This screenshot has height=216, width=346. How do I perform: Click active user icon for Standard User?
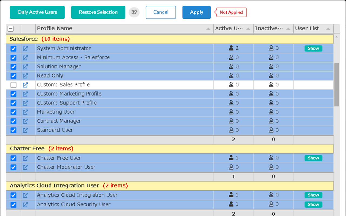tap(231, 130)
